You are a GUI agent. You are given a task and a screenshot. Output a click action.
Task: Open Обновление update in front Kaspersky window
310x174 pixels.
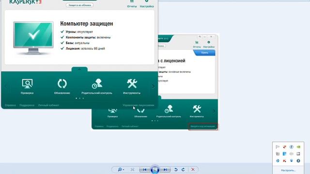(x=62, y=86)
